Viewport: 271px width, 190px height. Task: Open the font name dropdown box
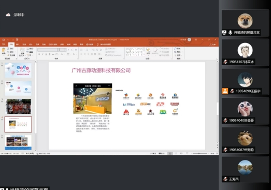[48, 50]
